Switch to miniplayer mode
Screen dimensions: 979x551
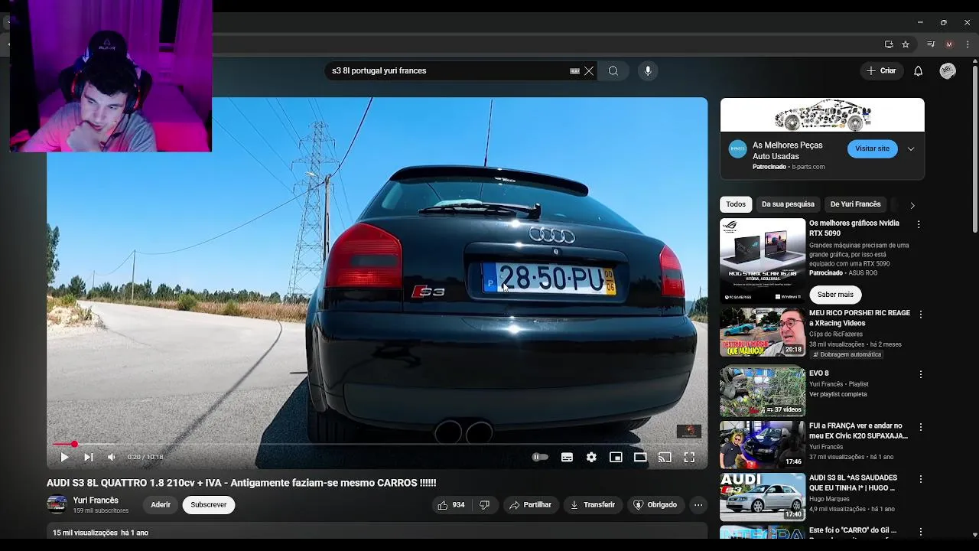[x=616, y=457]
